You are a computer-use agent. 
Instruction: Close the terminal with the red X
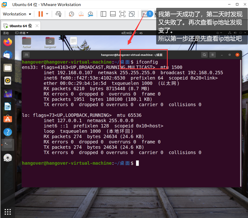click(x=237, y=55)
